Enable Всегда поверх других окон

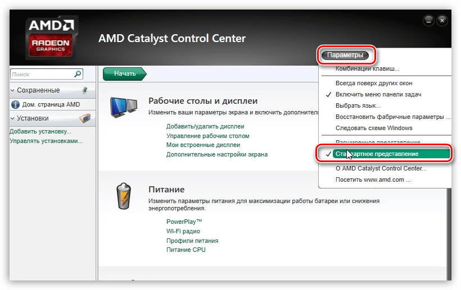coord(374,83)
